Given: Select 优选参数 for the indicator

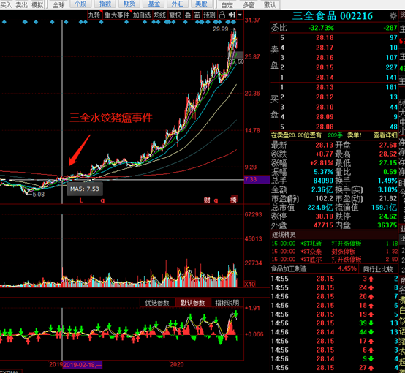Looking at the screenshot, I should pos(157,303).
